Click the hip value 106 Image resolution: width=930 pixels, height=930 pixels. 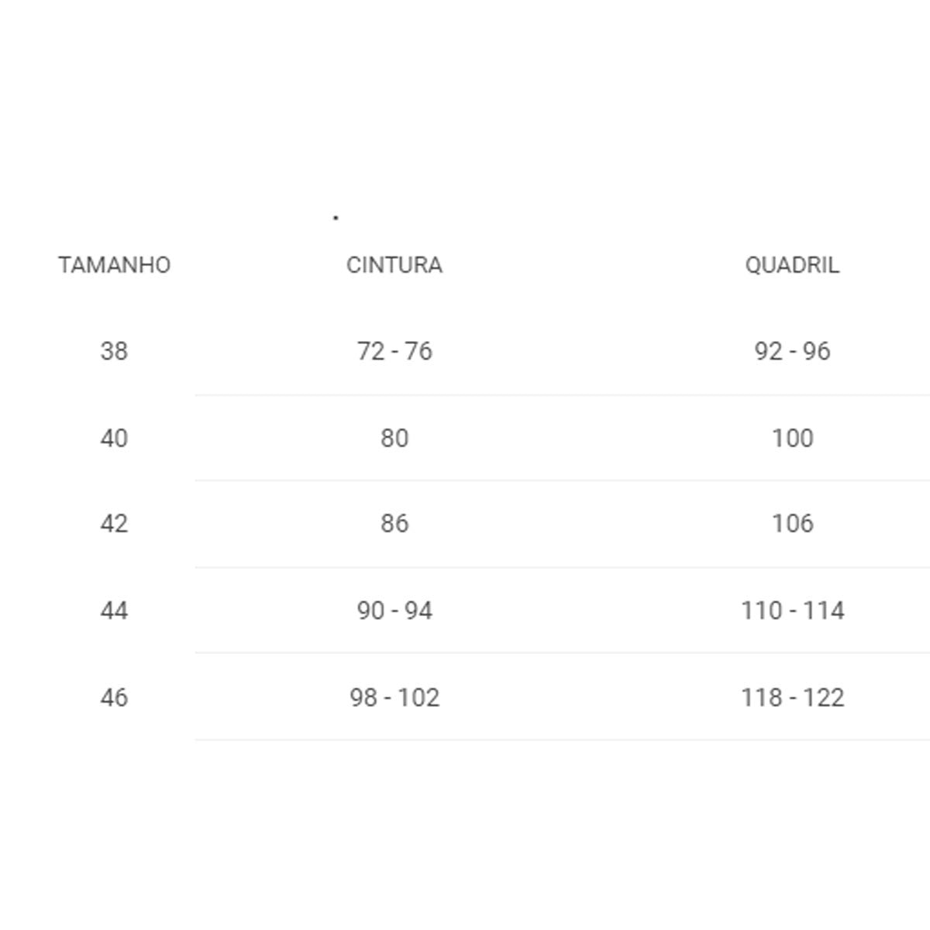click(x=792, y=524)
